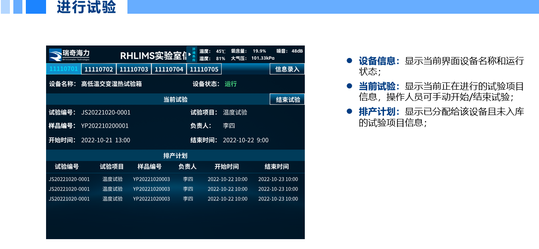The height and width of the screenshot is (249, 539).
Task: Select device tab 11110704
Action: coord(169,69)
